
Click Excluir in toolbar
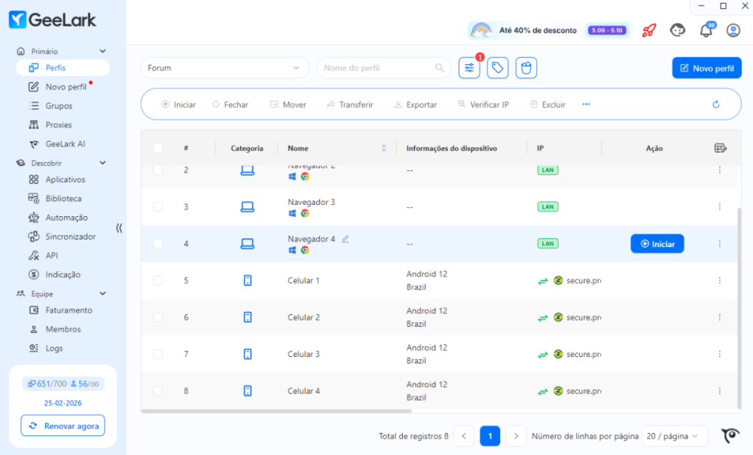(x=548, y=104)
